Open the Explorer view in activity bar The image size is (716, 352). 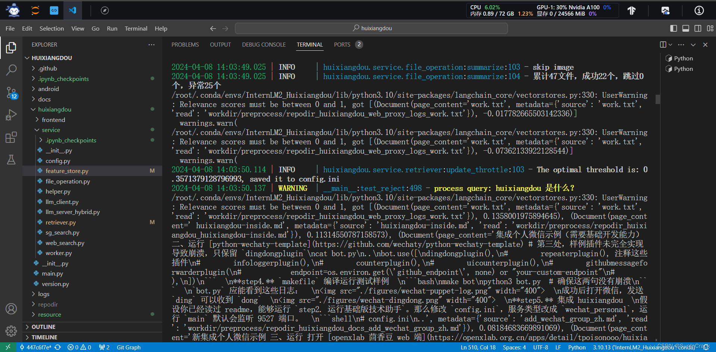[11, 47]
